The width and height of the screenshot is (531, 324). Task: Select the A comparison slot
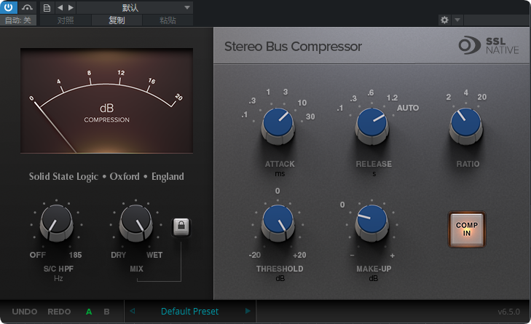pos(89,312)
